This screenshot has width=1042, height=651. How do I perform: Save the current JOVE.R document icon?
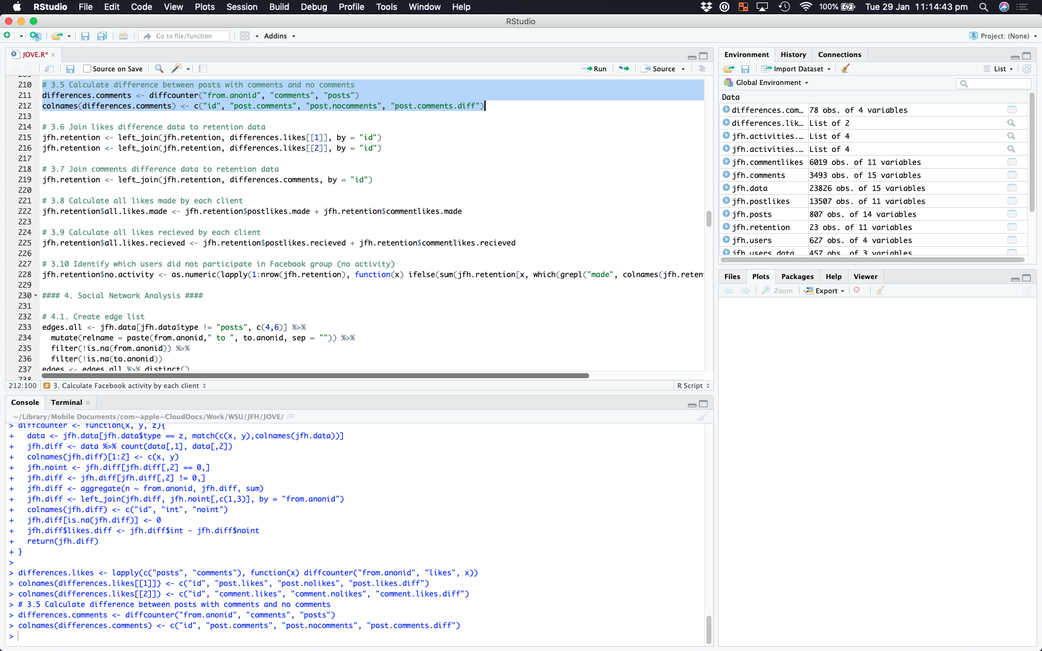[71, 69]
